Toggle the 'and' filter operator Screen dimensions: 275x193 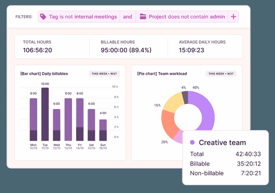(x=127, y=17)
